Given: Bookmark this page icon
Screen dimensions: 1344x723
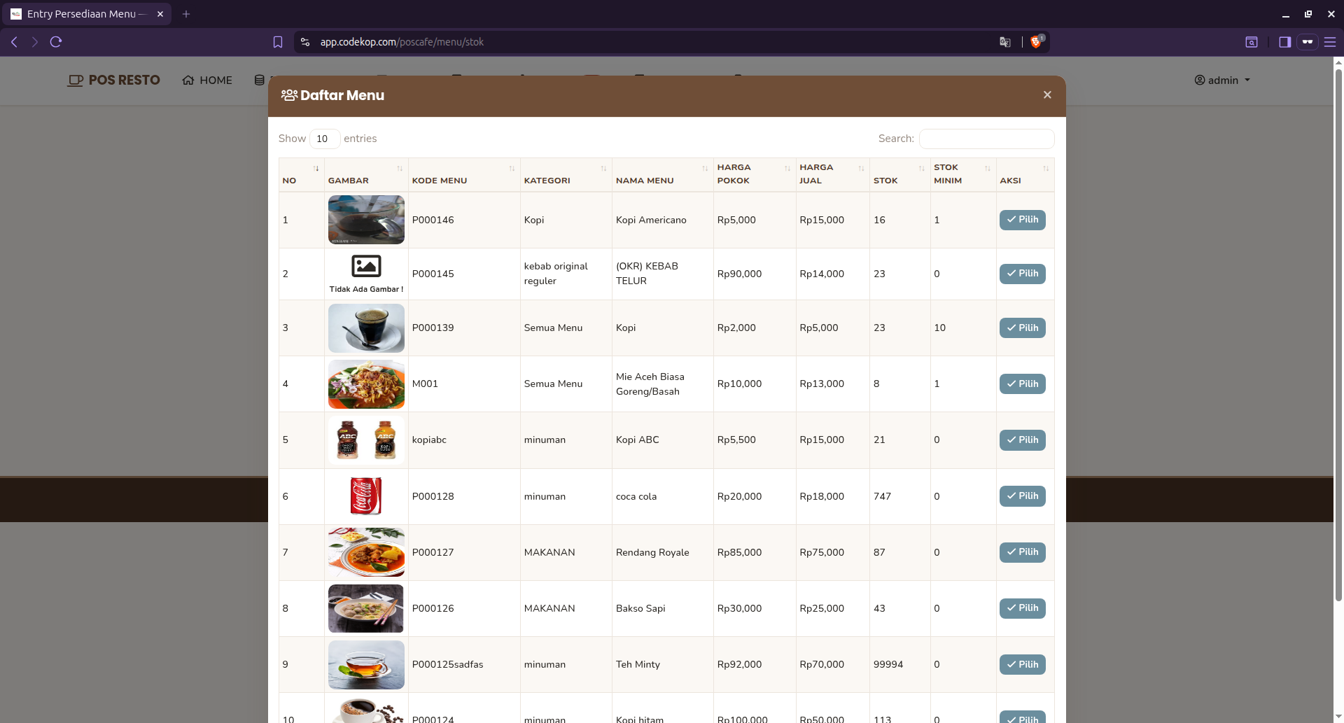Looking at the screenshot, I should point(278,42).
